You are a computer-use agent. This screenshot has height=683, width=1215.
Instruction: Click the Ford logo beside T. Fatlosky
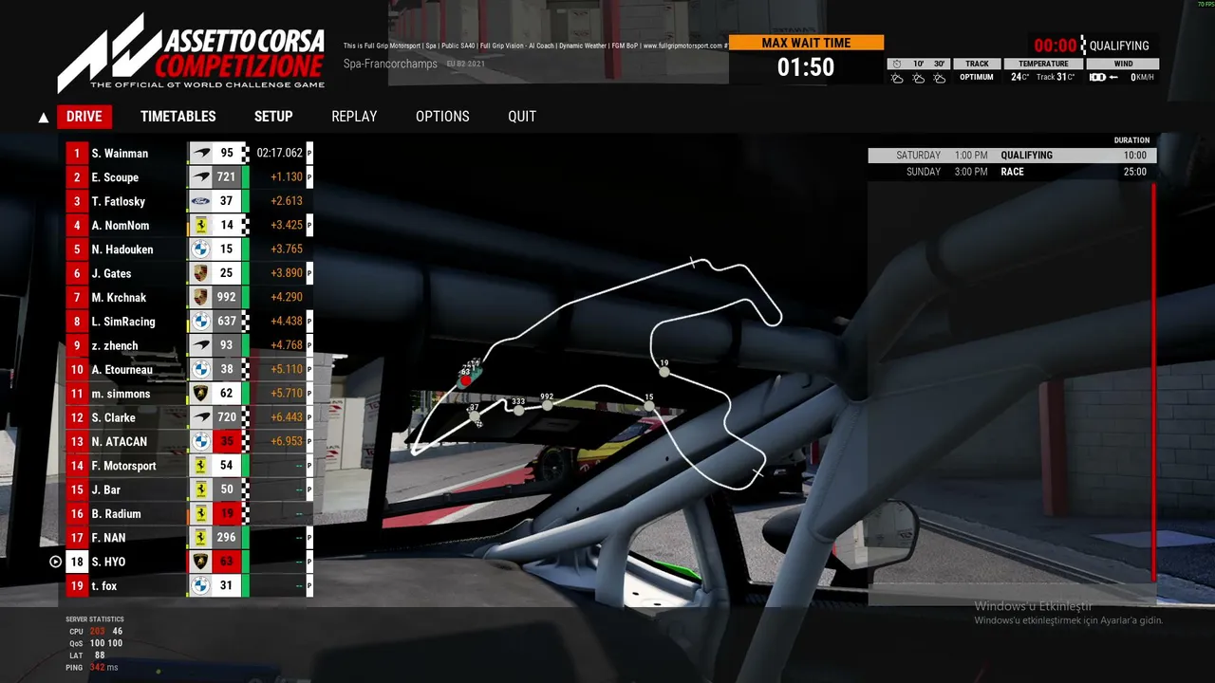[x=201, y=201]
